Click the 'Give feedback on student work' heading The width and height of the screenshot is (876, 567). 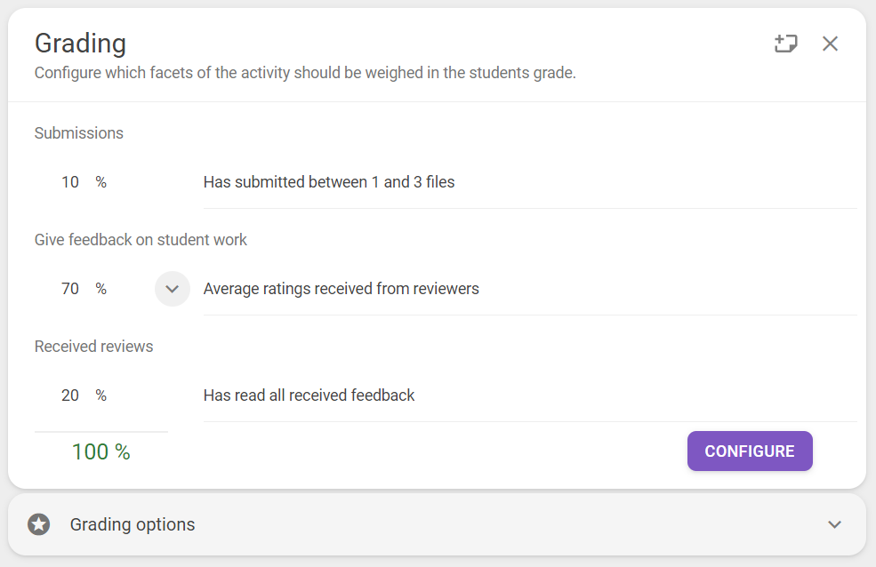[x=141, y=240]
